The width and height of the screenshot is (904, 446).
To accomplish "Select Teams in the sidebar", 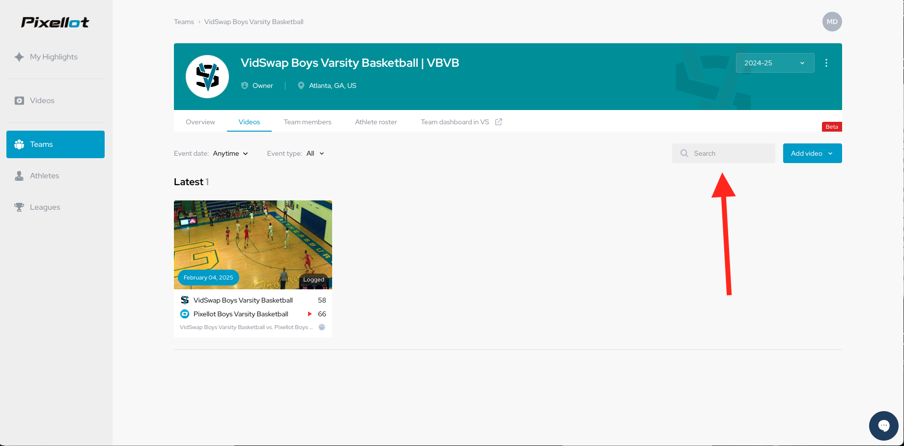I will point(56,144).
